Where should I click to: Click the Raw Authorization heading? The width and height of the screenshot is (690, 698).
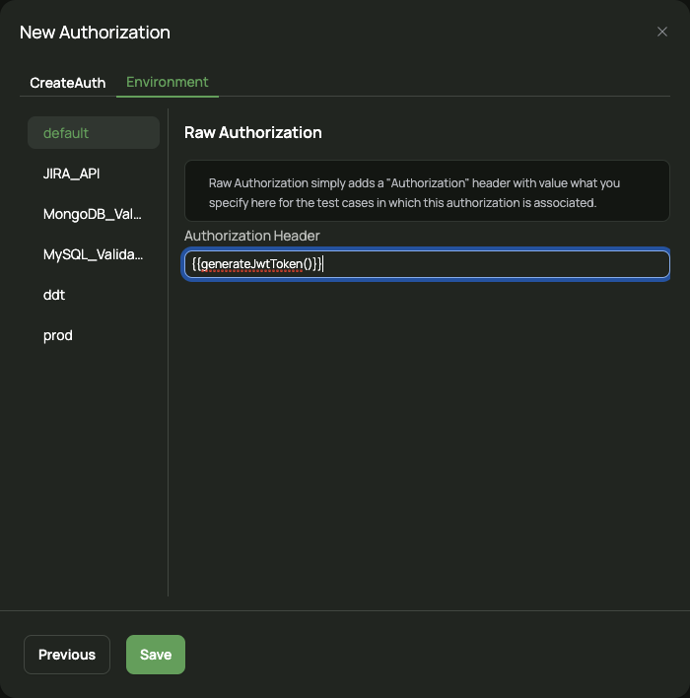[x=253, y=133]
